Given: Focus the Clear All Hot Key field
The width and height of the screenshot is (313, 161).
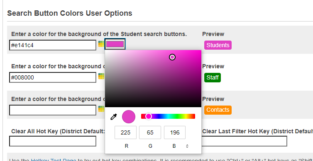Looking at the screenshot, I should point(53,141).
